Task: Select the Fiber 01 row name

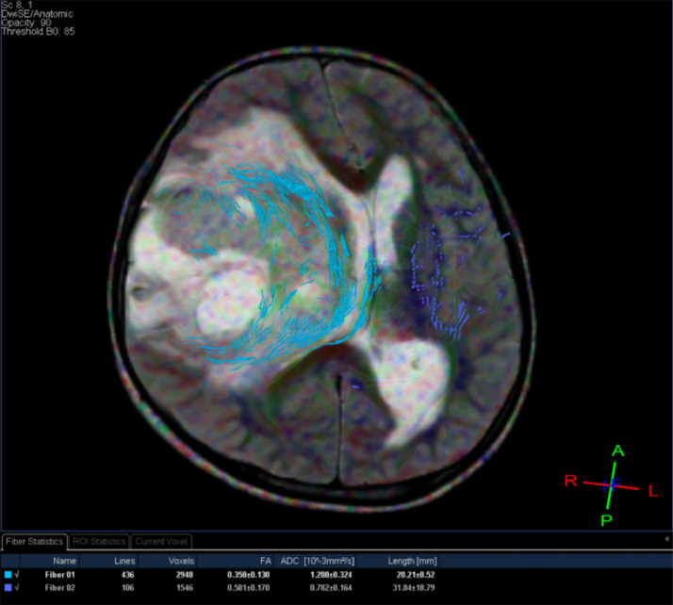Action: [59, 573]
